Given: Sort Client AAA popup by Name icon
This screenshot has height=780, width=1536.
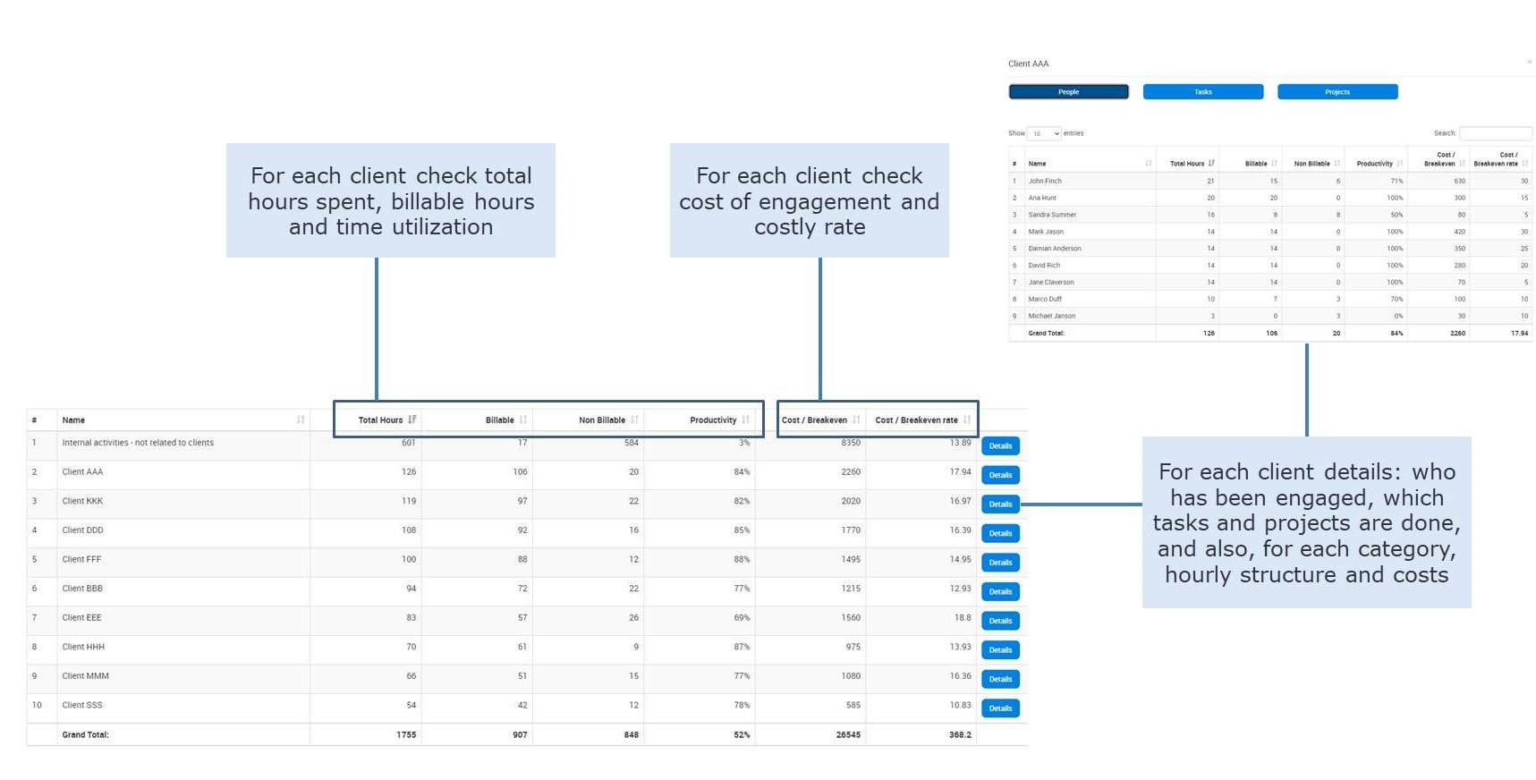Looking at the screenshot, I should pos(1149,164).
